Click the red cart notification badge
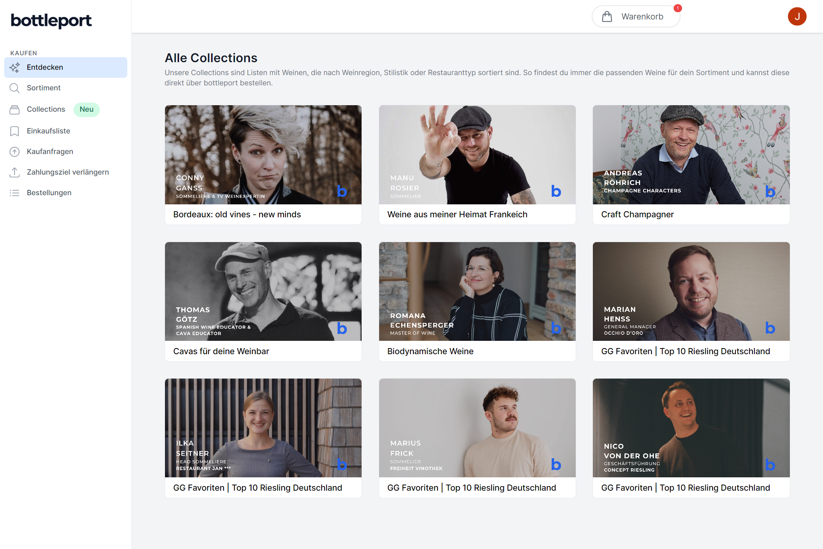The height and width of the screenshot is (549, 823). coord(677,8)
